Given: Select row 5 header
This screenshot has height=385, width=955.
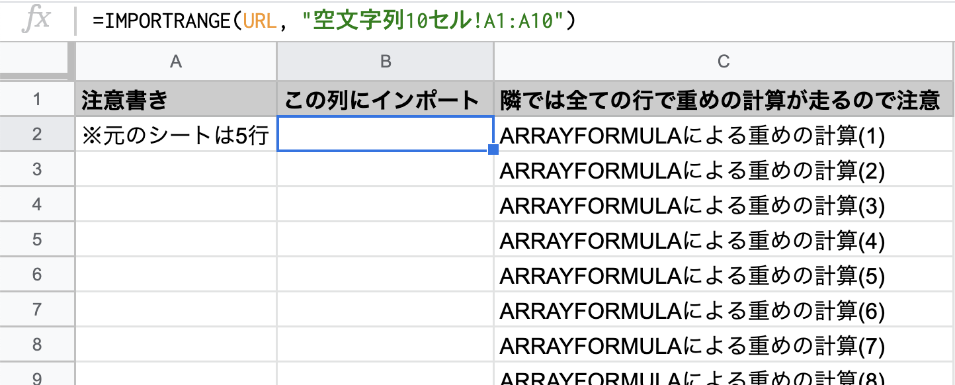Looking at the screenshot, I should pyautogui.click(x=36, y=240).
